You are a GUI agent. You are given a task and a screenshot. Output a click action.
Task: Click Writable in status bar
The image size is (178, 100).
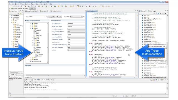(x=115, y=96)
